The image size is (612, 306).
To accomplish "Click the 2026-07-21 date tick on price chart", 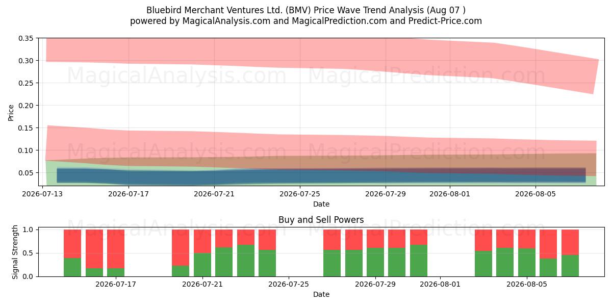I will pos(214,194).
